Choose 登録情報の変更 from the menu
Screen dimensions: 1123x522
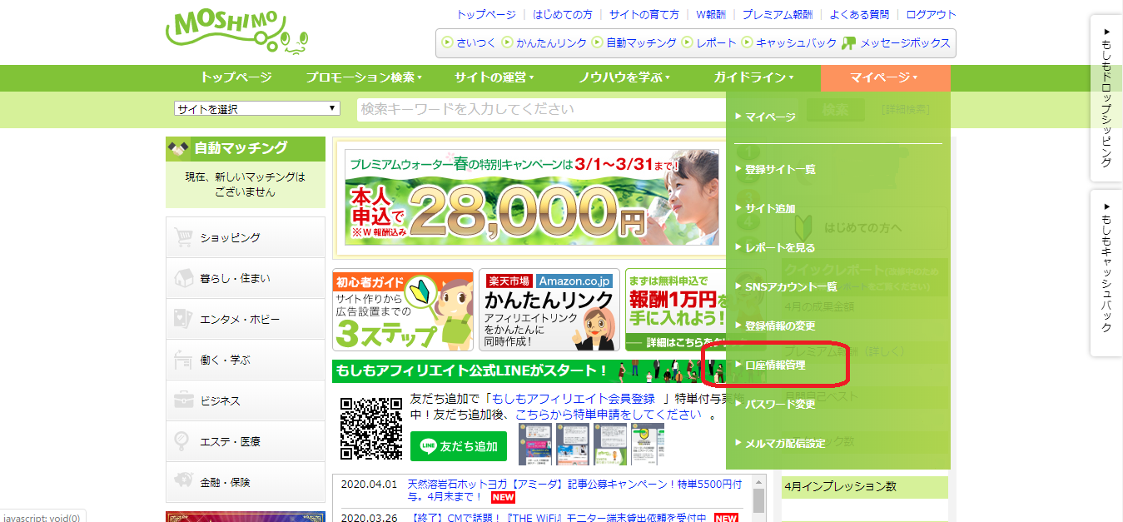tap(780, 326)
